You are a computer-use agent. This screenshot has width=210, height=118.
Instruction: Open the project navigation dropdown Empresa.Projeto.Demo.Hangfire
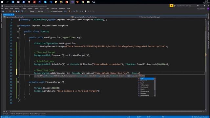click(37, 17)
